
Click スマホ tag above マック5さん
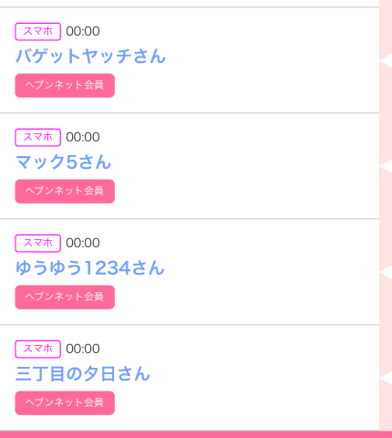tap(38, 137)
